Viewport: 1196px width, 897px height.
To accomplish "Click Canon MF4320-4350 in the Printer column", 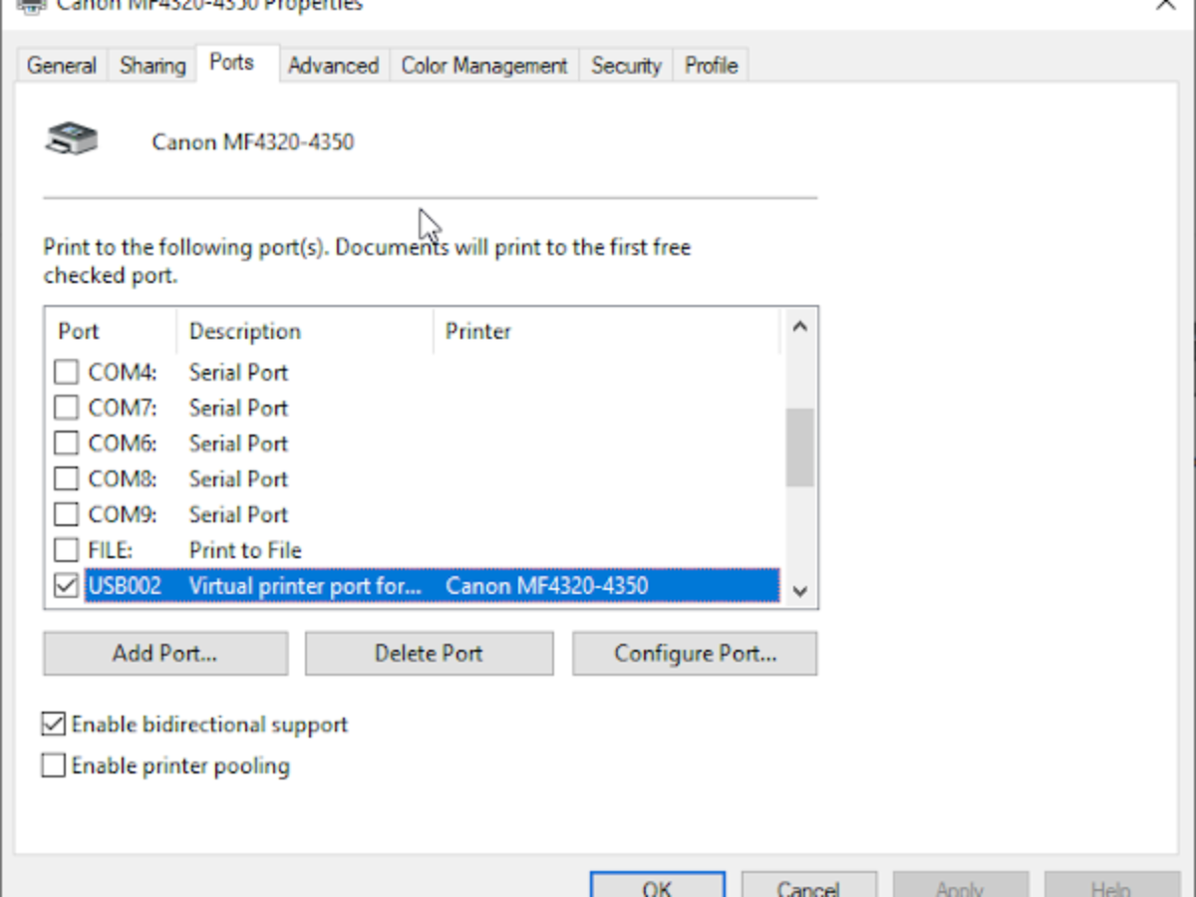I will pos(546,586).
